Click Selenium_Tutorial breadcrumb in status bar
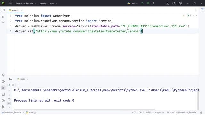 coord(12,112)
